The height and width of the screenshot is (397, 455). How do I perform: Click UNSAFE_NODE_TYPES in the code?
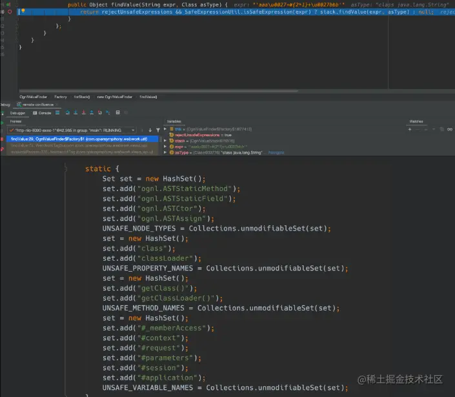click(x=139, y=229)
